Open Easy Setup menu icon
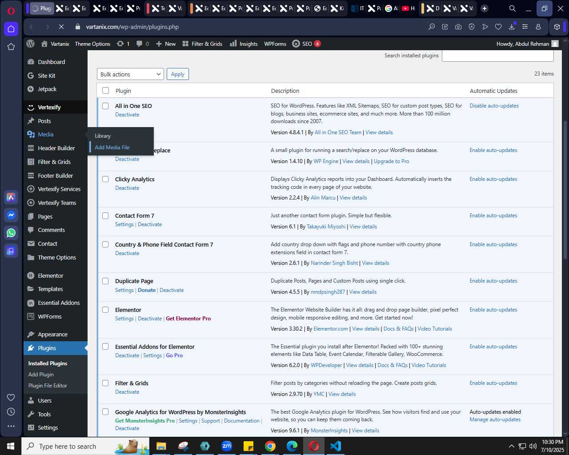The height and width of the screenshot is (455, 569). point(525,27)
